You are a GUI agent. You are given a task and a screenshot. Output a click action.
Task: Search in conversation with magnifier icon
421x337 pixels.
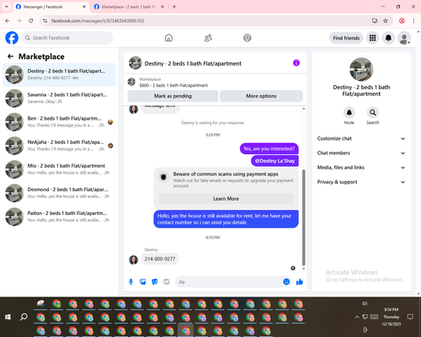pos(373,113)
